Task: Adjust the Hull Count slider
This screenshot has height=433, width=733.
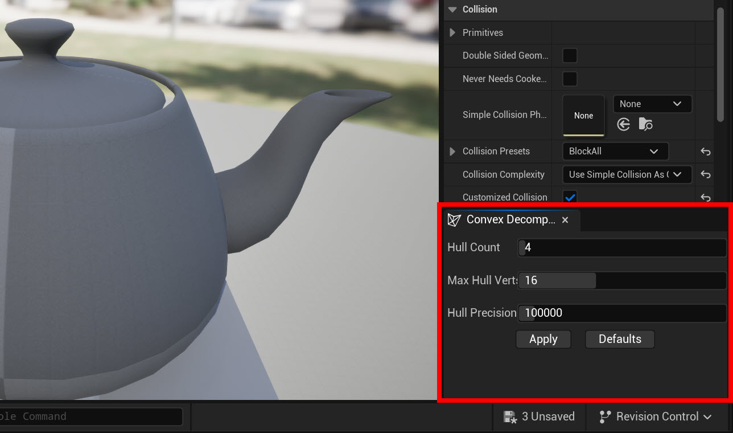Action: coord(622,247)
